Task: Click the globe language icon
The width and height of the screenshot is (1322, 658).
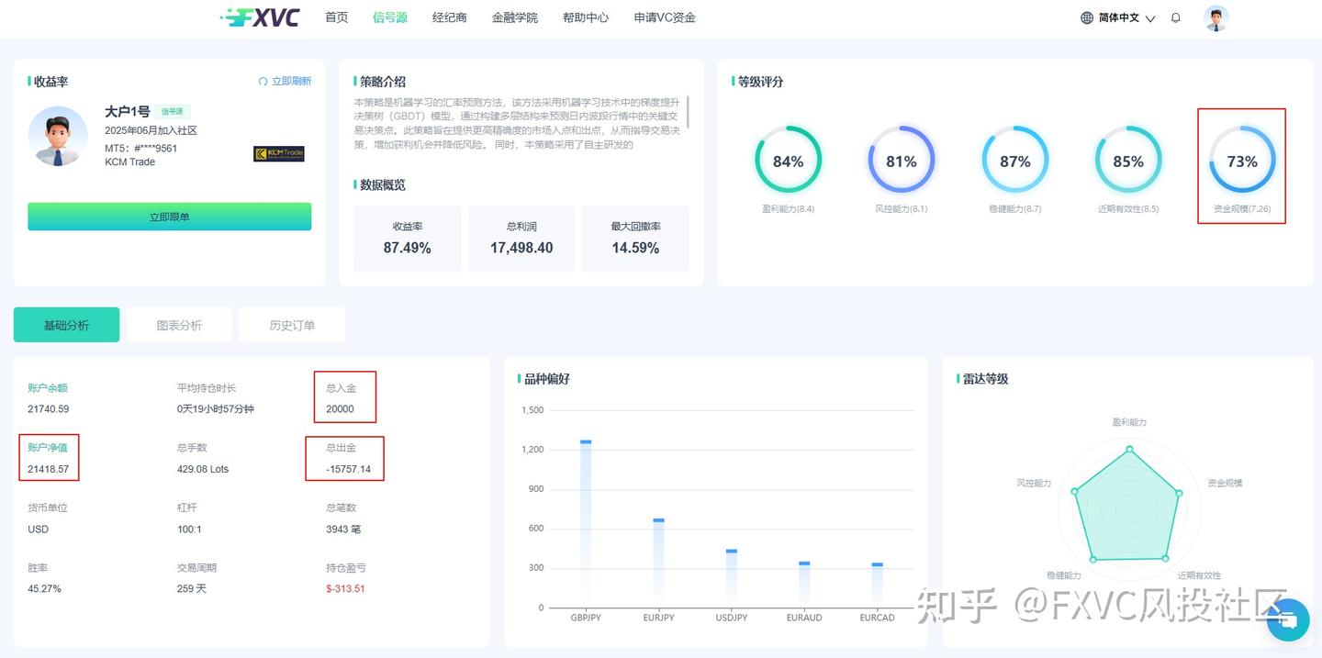Action: click(1085, 17)
